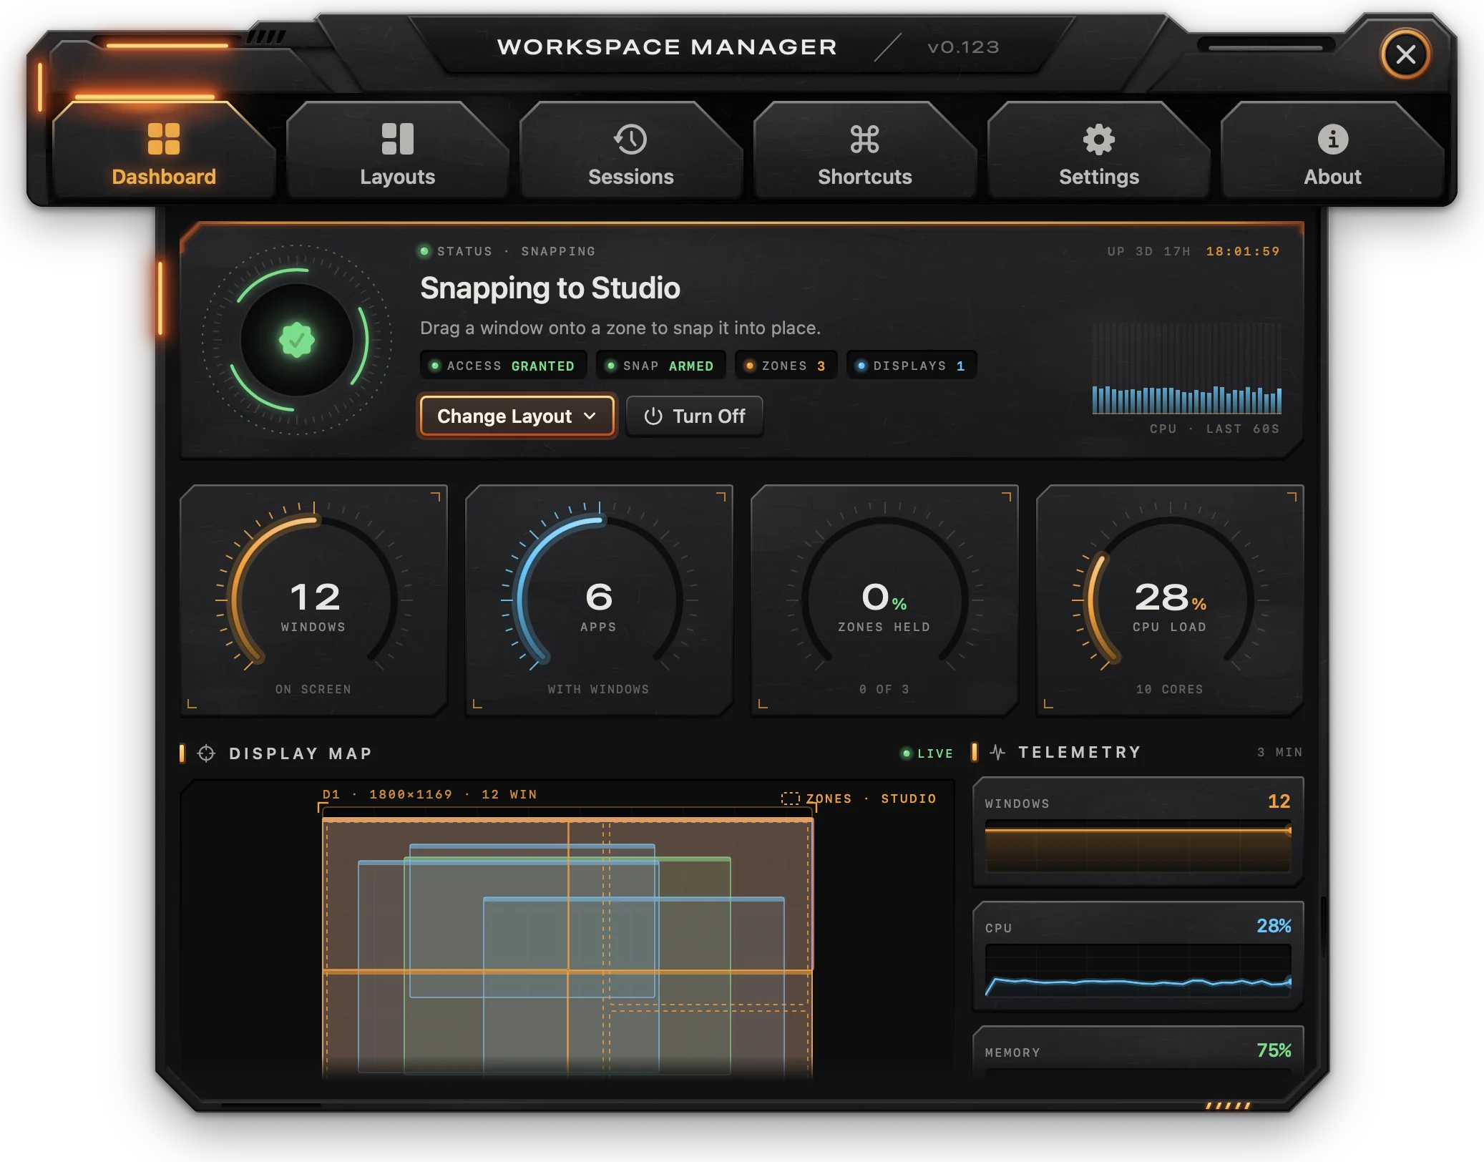Viewport: 1484px width, 1162px height.
Task: Select the 6 Apps gauge card
Action: [599, 600]
